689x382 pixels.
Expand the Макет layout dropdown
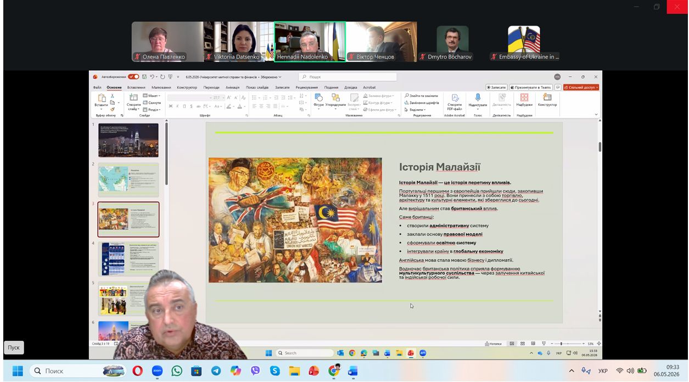(x=151, y=95)
